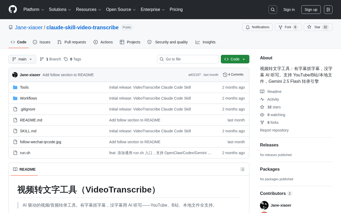
Task: Open the green Code clone dropdown
Action: (x=235, y=59)
